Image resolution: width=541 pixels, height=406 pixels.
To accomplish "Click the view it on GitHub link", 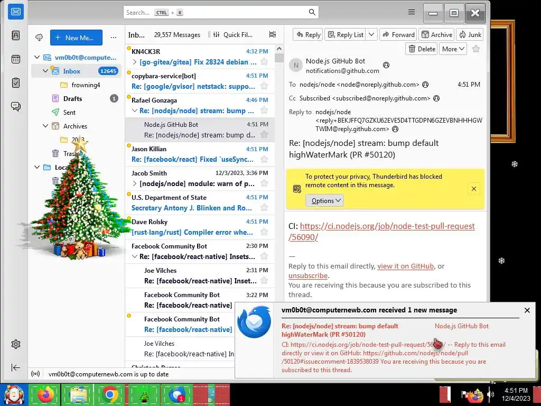I will click(x=405, y=266).
